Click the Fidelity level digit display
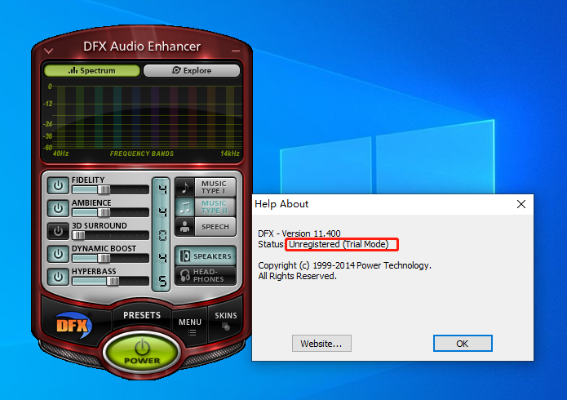The image size is (567, 400). pos(162,189)
